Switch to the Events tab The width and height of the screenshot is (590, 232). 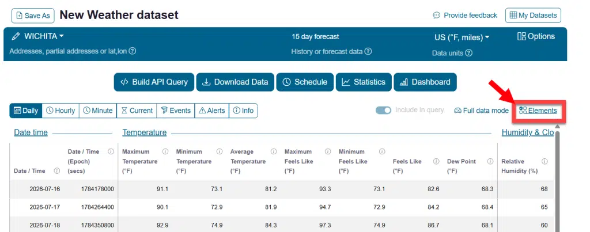pyautogui.click(x=176, y=111)
